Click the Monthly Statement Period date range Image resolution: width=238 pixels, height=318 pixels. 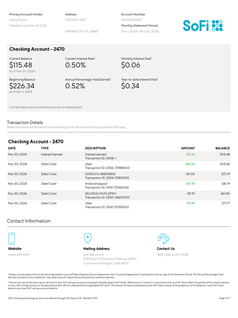pyautogui.click(x=139, y=31)
